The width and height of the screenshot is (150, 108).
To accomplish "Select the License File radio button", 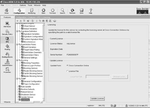I will point(67,71).
